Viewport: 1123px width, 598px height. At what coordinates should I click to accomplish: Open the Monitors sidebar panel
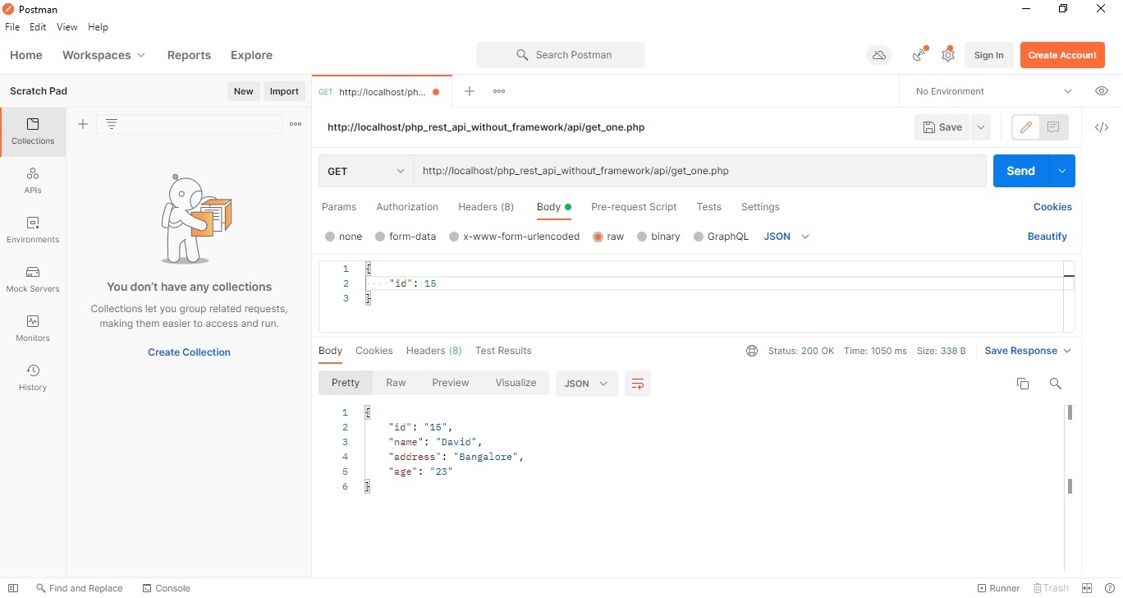click(33, 328)
